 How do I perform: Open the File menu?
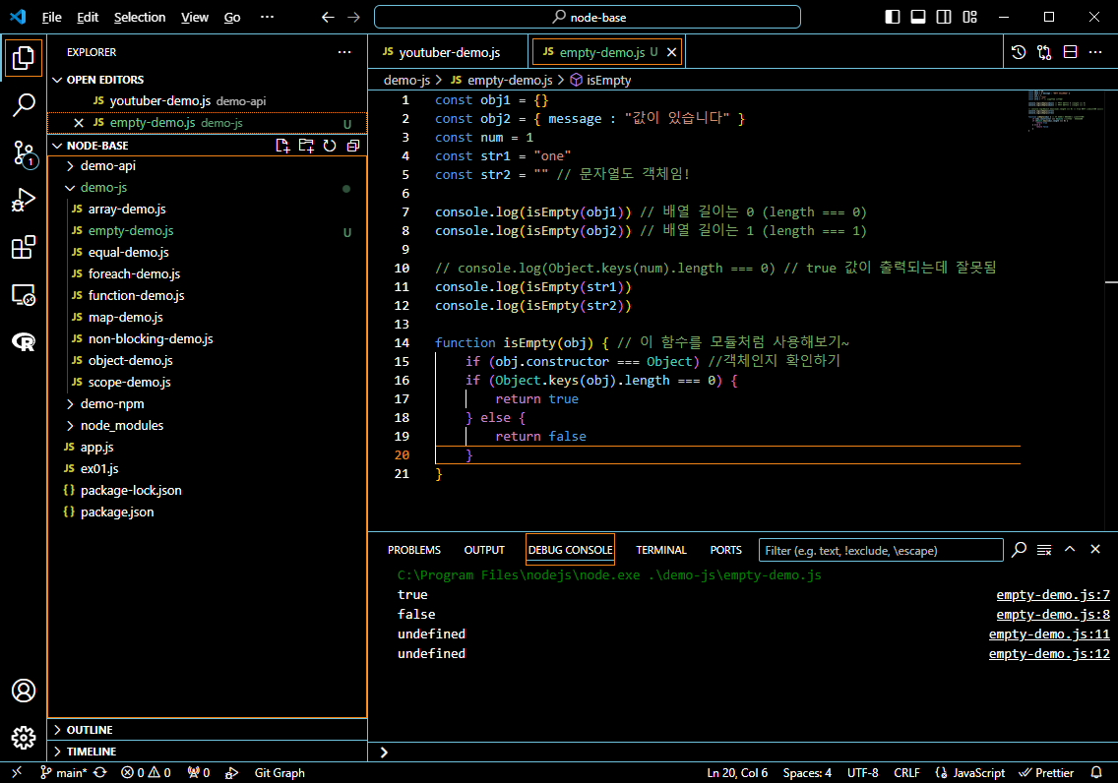52,17
